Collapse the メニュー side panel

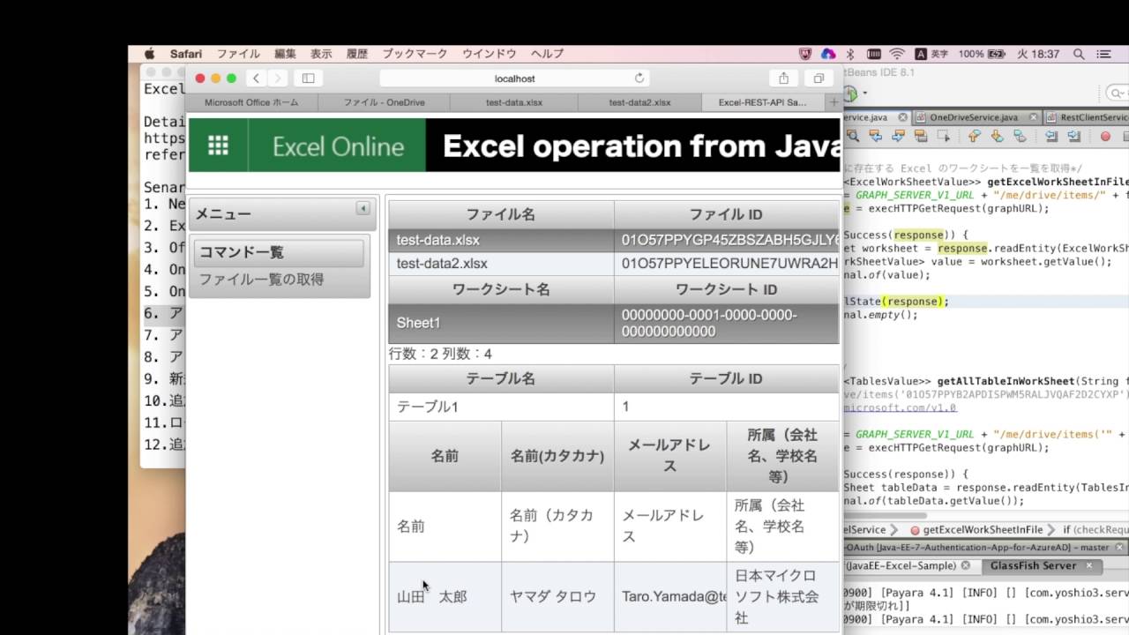pyautogui.click(x=363, y=208)
